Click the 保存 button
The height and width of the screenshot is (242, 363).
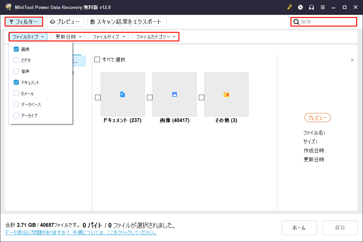coord(340,227)
